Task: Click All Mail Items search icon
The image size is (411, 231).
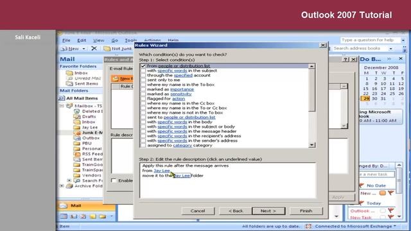Action: point(62,98)
